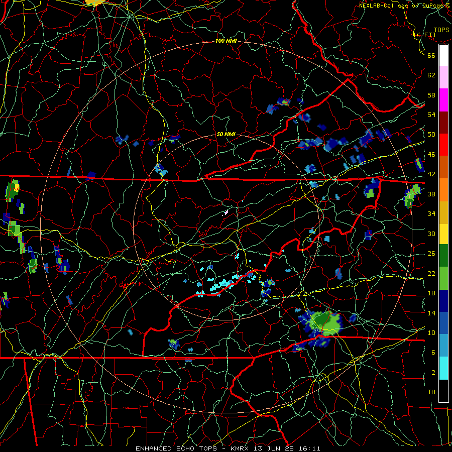Choose the light green legend swatch
This screenshot has height=452, width=452.
443,278
